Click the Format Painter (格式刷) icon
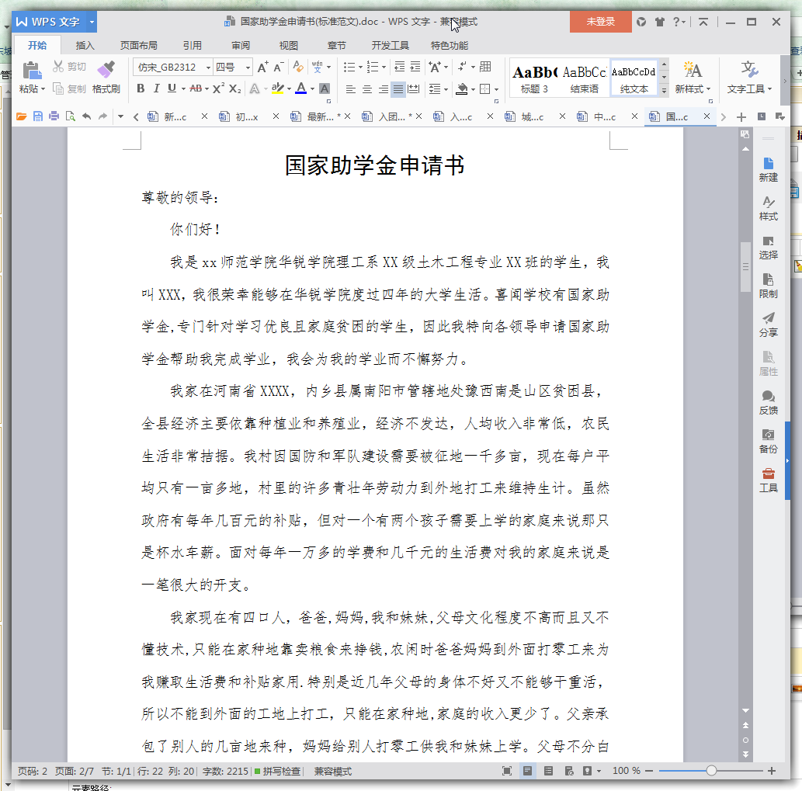 pos(106,69)
